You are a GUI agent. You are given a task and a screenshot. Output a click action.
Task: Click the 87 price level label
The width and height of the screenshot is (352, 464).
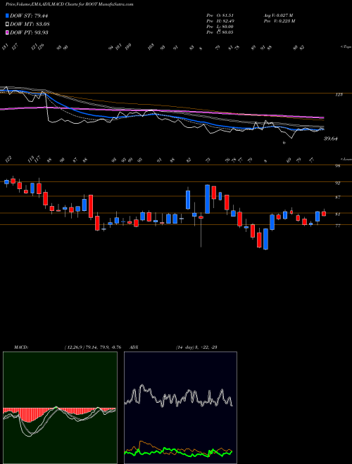pyautogui.click(x=337, y=197)
